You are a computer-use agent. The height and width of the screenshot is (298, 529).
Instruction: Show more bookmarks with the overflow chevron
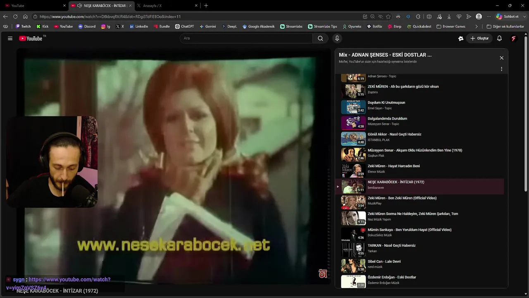pyautogui.click(x=477, y=26)
